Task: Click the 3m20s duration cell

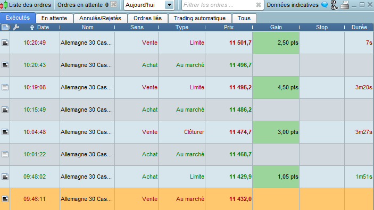Action: [x=359, y=87]
